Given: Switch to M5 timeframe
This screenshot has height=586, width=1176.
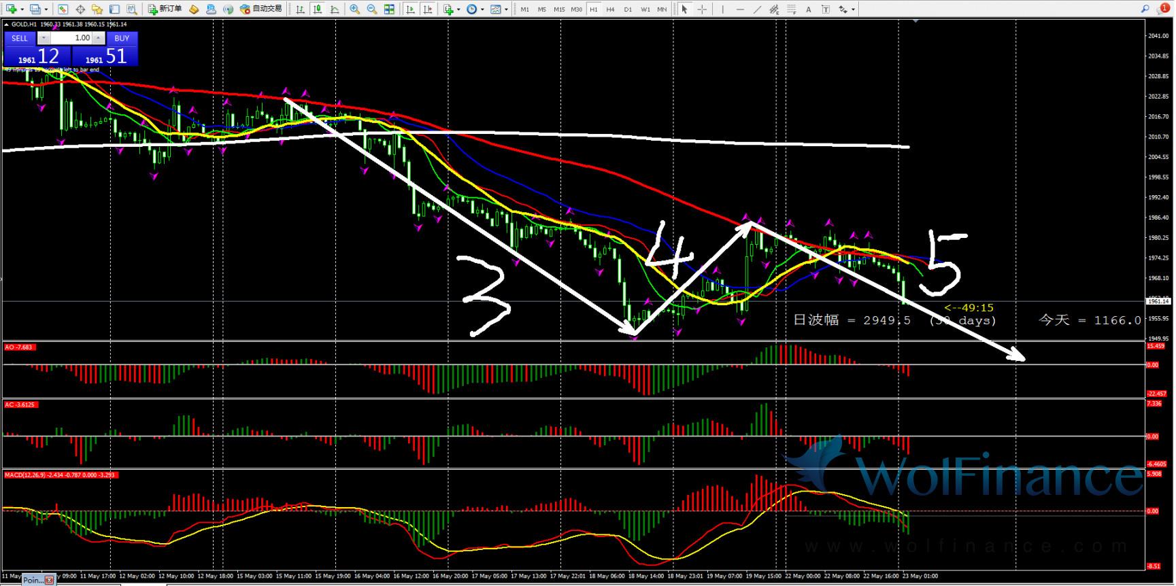Looking at the screenshot, I should click(542, 10).
